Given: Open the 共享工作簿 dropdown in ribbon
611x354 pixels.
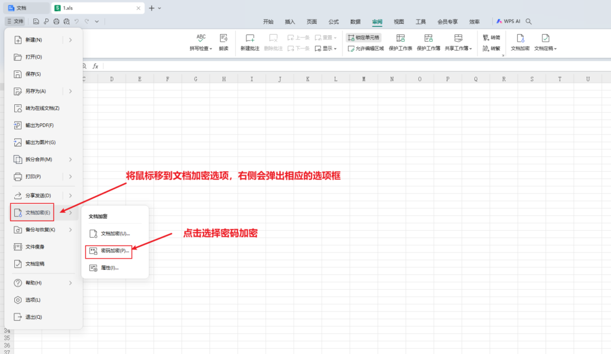Looking at the screenshot, I should pyautogui.click(x=458, y=42).
